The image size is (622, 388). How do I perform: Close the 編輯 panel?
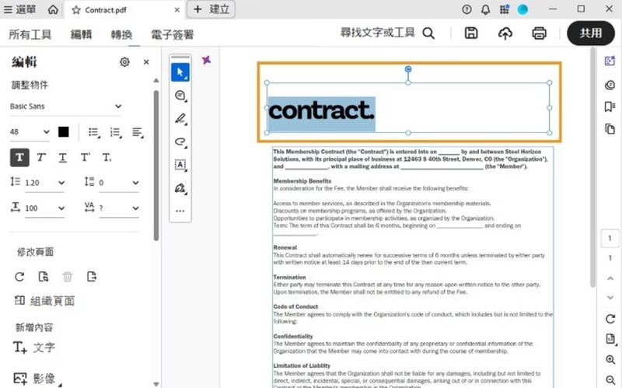[x=146, y=62]
